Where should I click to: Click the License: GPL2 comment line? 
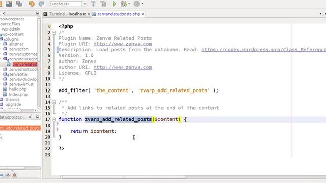click(77, 73)
